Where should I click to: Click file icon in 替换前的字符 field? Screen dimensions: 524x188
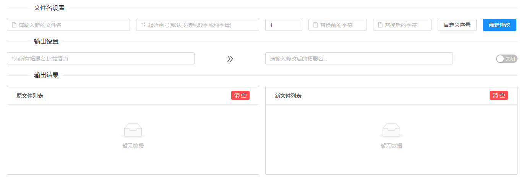(316, 25)
